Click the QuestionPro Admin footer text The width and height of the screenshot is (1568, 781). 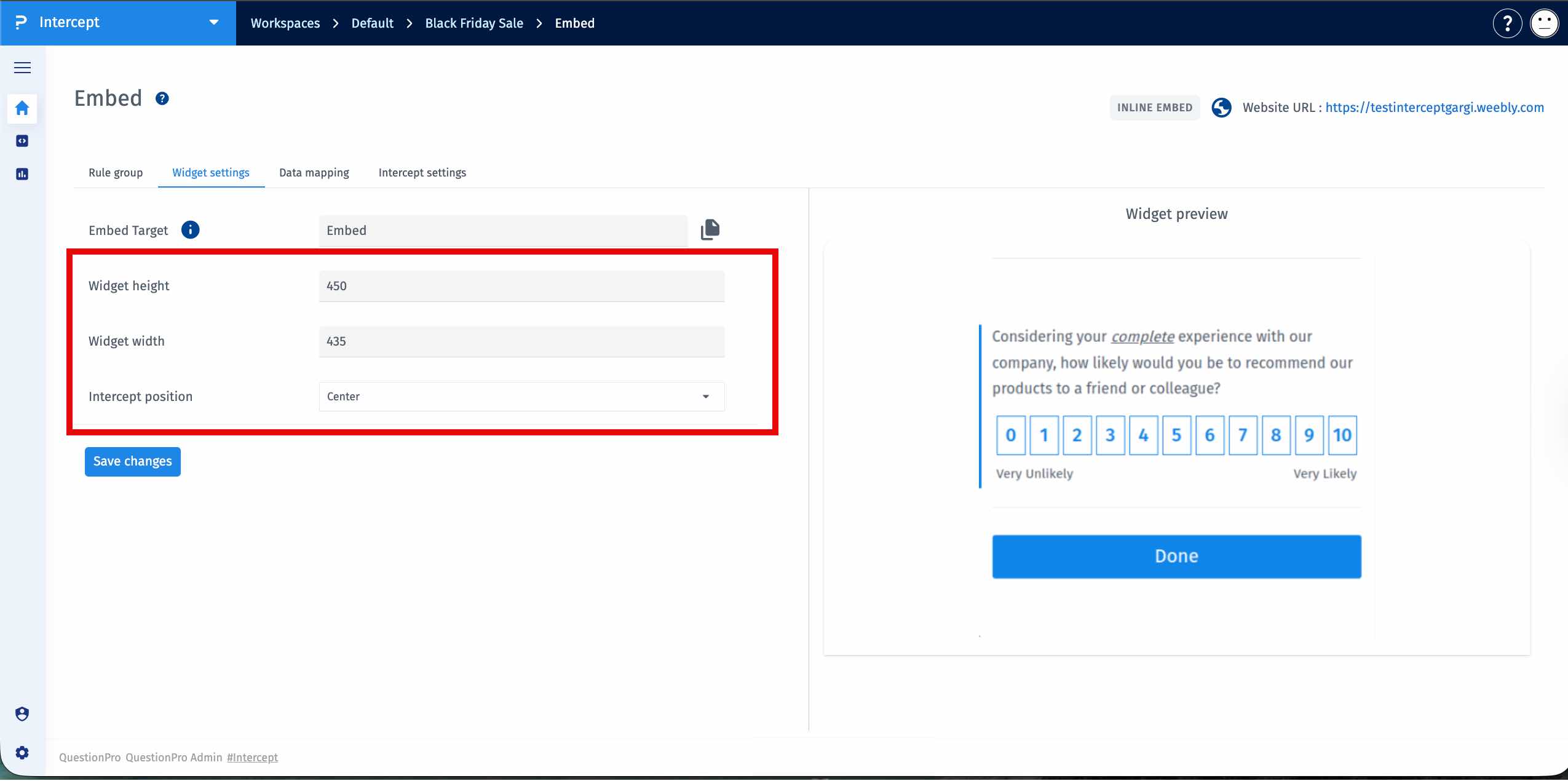tap(174, 758)
